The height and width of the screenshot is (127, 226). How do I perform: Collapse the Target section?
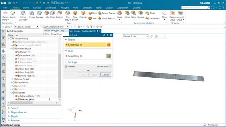66,40
